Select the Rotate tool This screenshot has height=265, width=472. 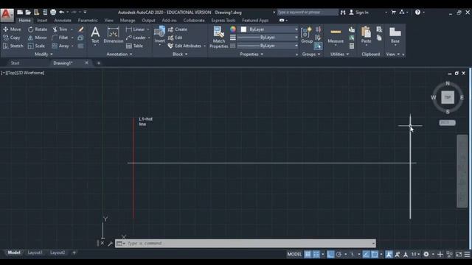pyautogui.click(x=38, y=29)
